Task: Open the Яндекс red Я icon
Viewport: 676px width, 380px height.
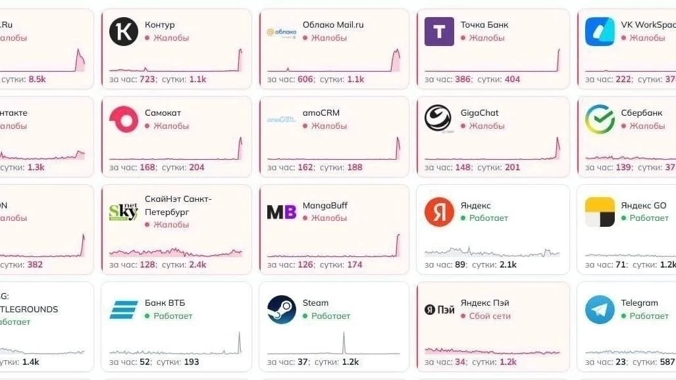Action: 439,212
